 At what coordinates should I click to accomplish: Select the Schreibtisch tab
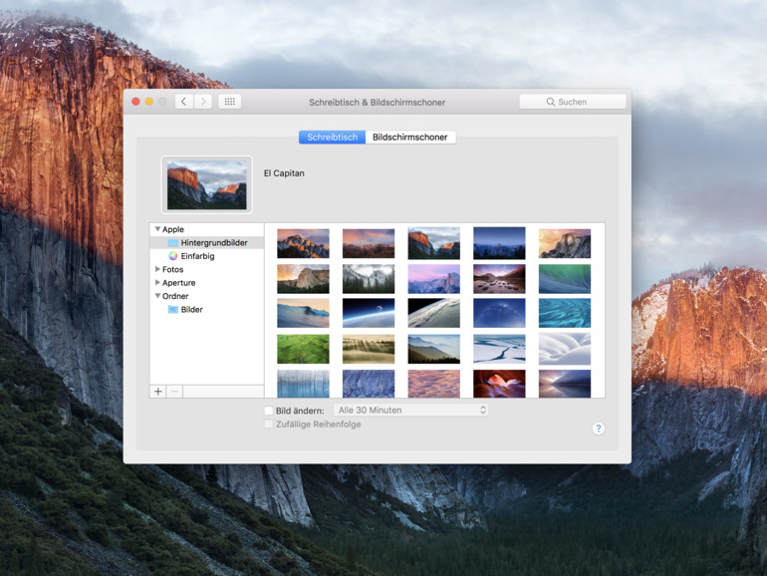click(x=332, y=138)
